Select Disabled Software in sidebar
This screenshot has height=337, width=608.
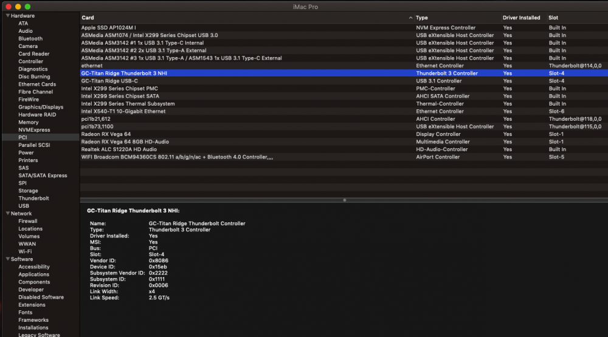41,297
